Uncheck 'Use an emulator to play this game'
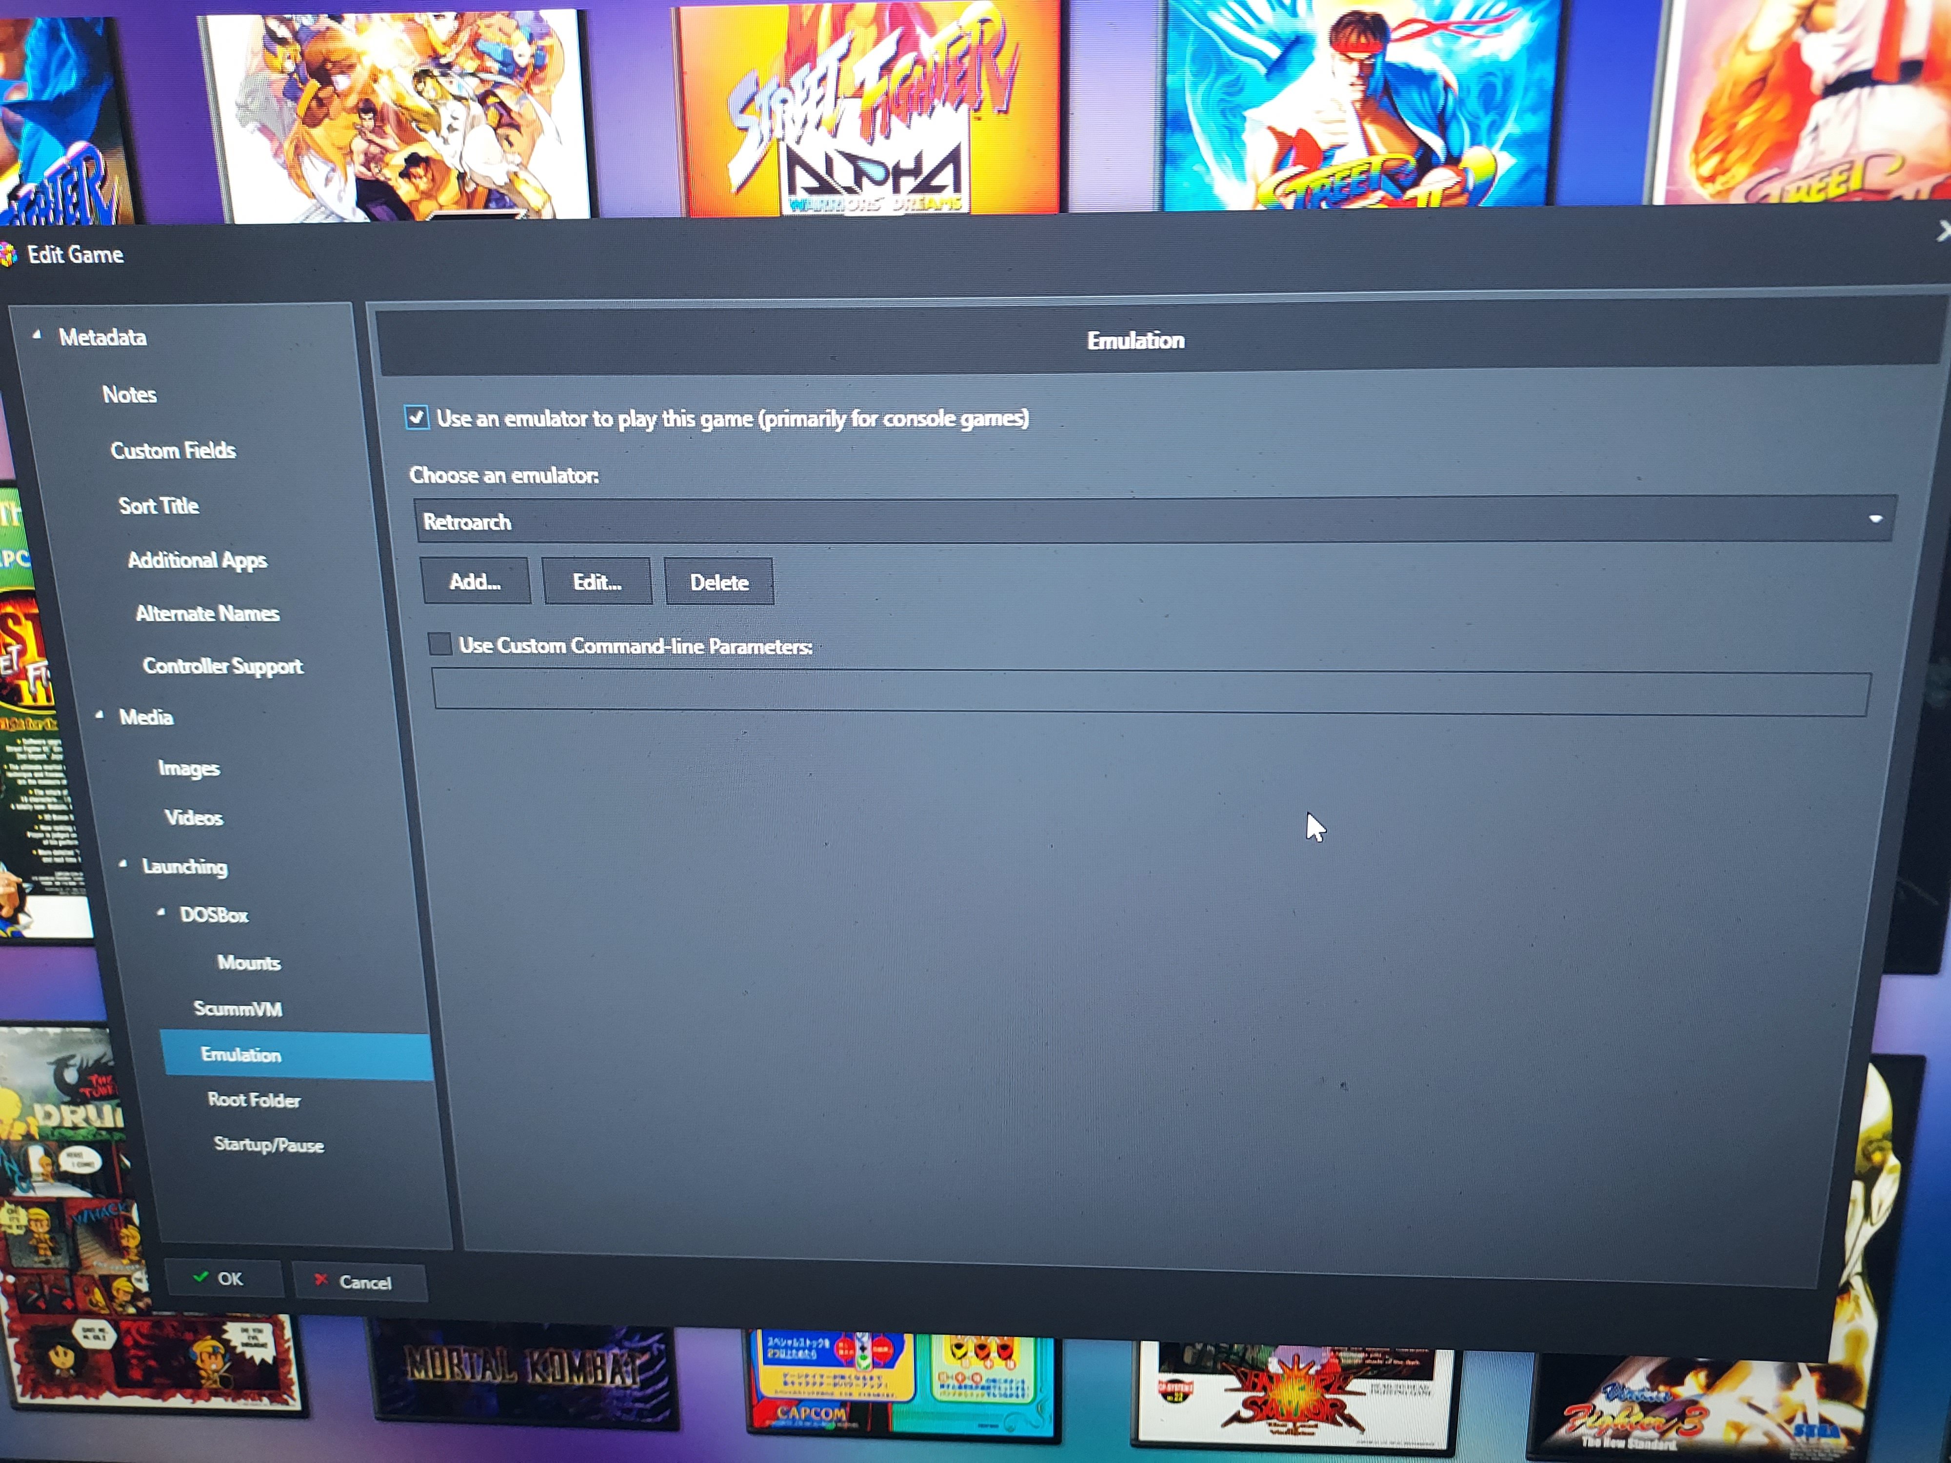This screenshot has height=1463, width=1951. pos(417,417)
